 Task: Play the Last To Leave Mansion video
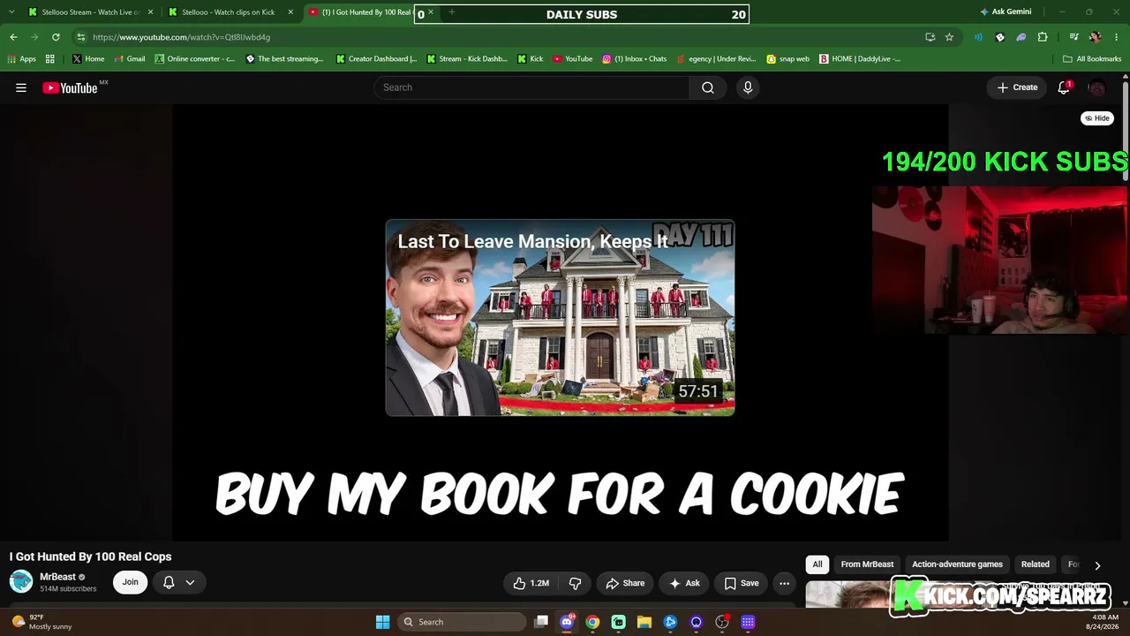tap(560, 317)
